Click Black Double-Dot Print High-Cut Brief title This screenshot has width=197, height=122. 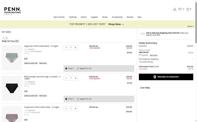[x=42, y=78]
